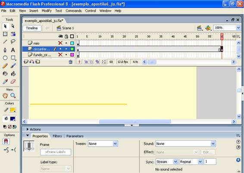Open the Sound dropdown
244x173 pixels.
[x=213, y=144]
